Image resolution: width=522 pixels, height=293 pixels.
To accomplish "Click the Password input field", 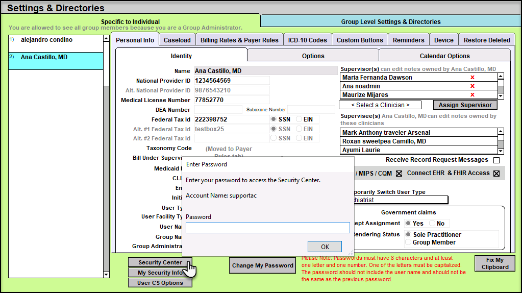I will pyautogui.click(x=267, y=228).
